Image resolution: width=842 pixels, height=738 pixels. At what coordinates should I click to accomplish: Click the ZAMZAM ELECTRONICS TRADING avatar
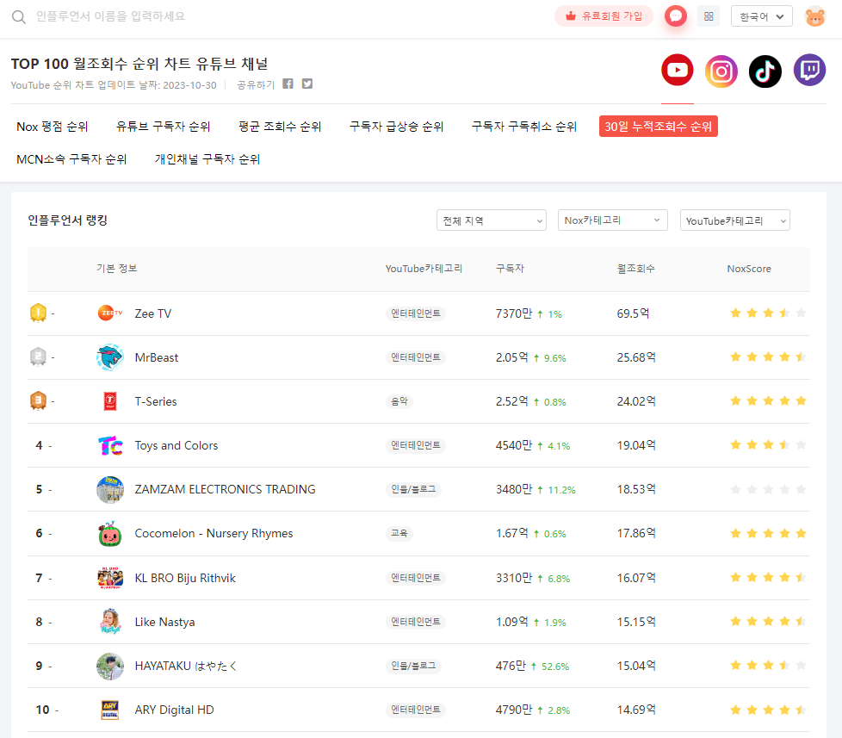point(110,489)
